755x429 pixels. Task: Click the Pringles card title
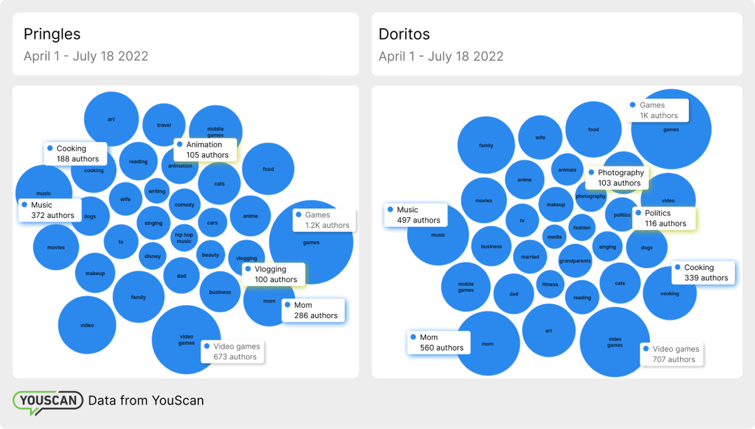pyautogui.click(x=52, y=34)
